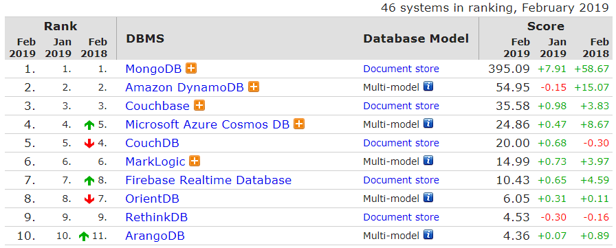Open the ArangoDB link

tap(155, 236)
